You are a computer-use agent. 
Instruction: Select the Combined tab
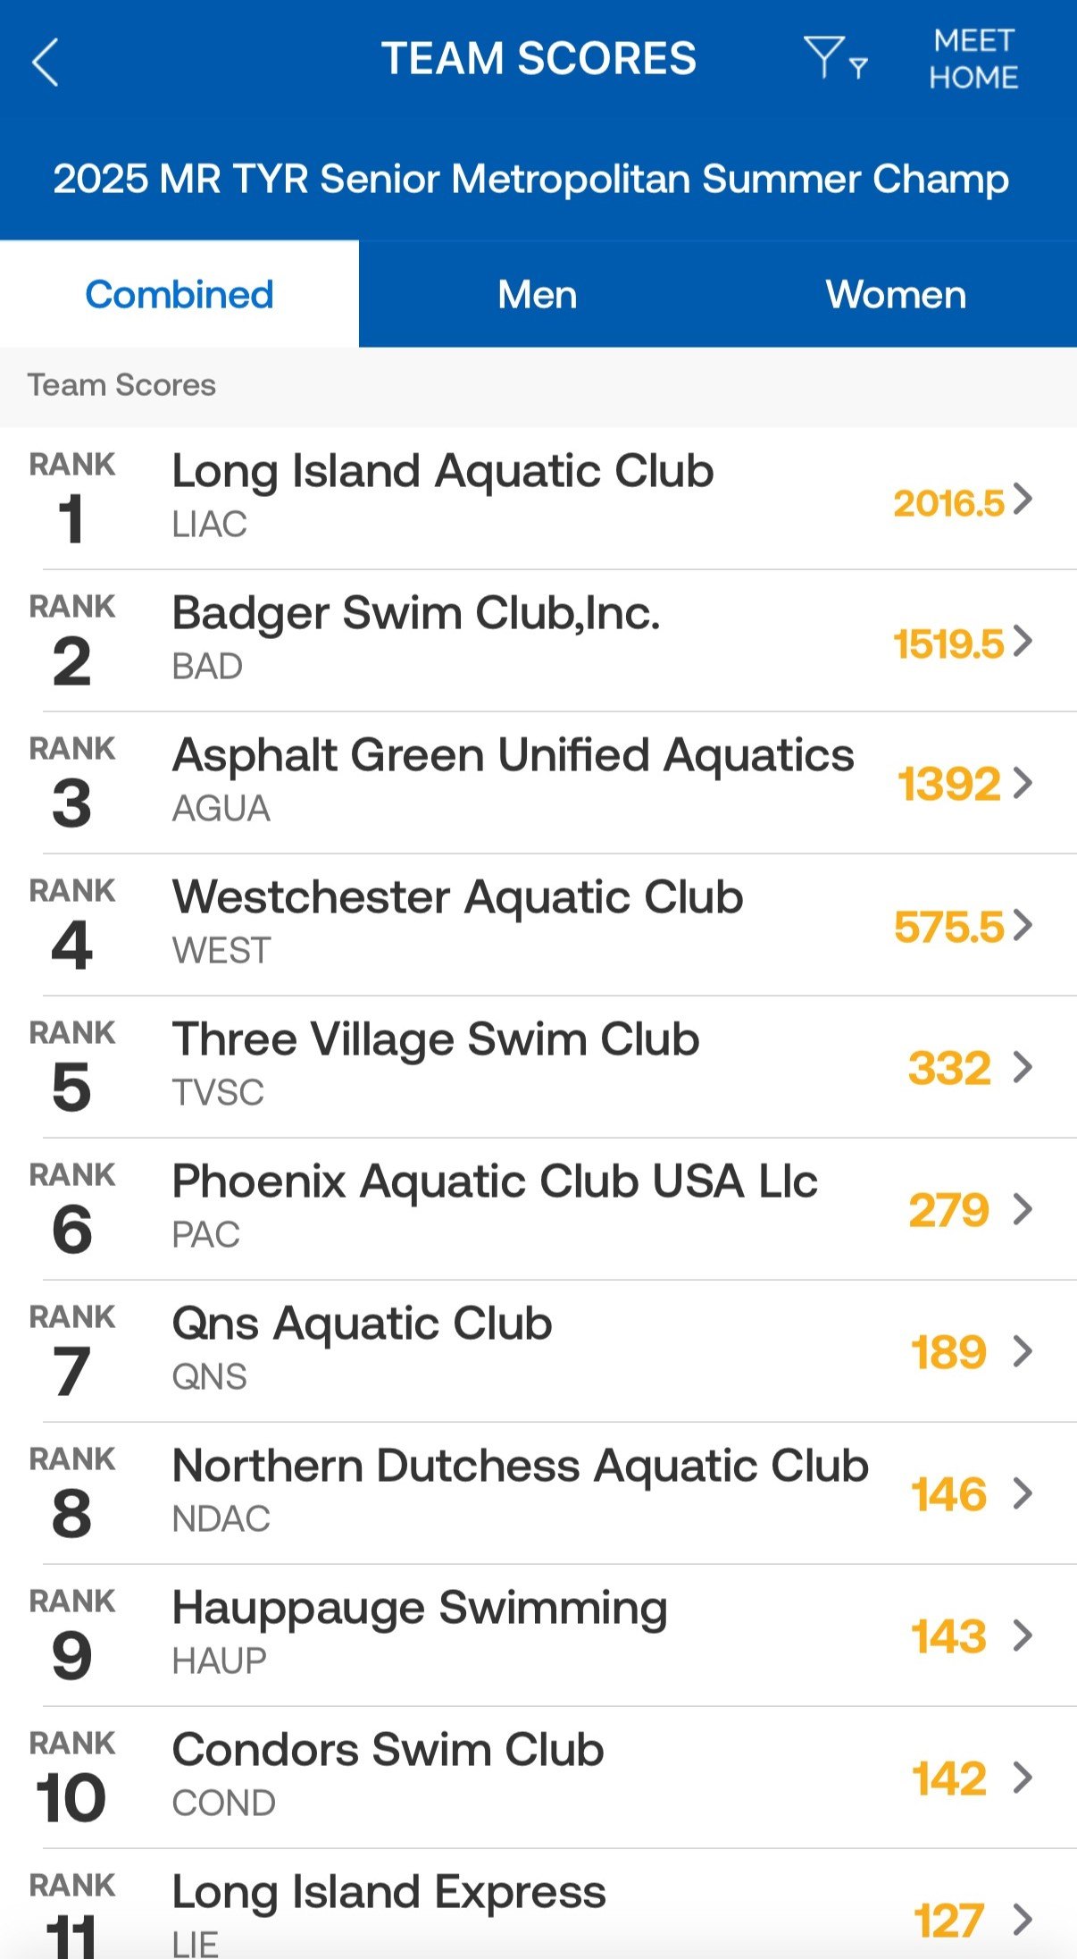[179, 294]
